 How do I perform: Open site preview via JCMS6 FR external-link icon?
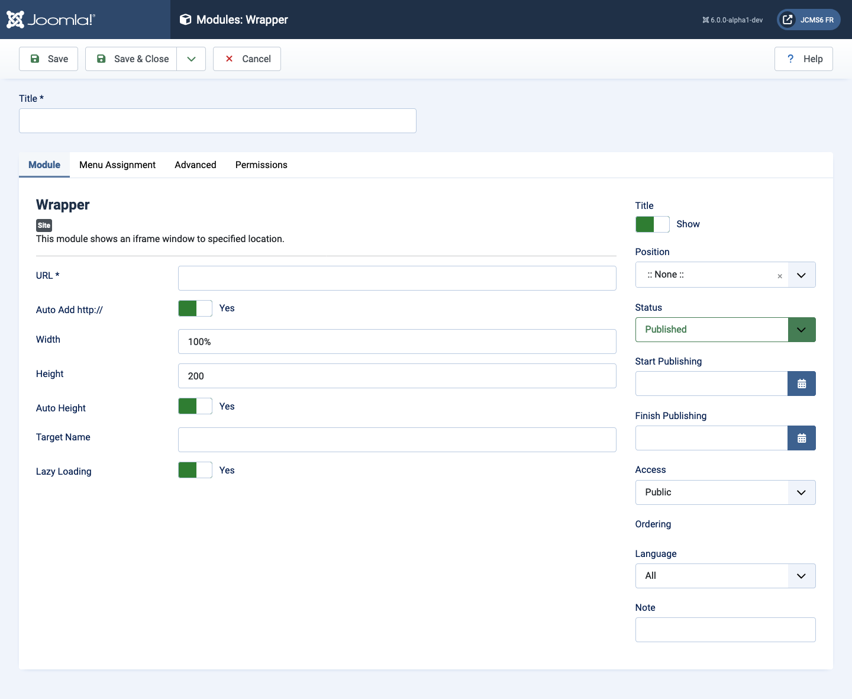pyautogui.click(x=788, y=20)
